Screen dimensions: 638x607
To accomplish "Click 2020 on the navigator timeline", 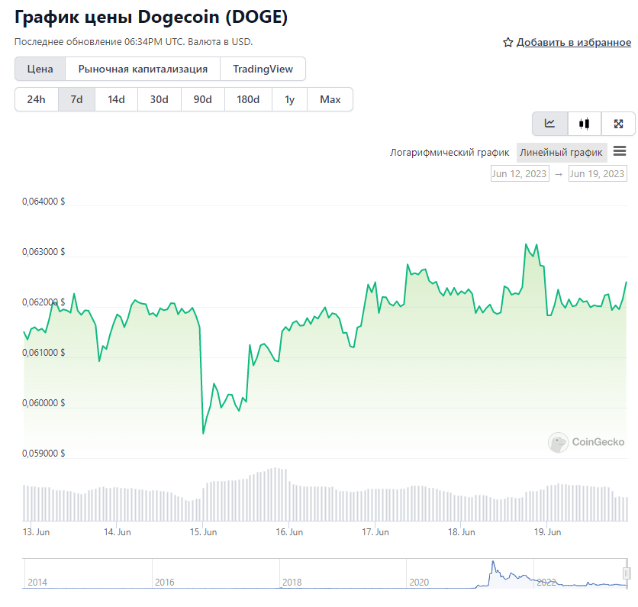I will tap(419, 582).
